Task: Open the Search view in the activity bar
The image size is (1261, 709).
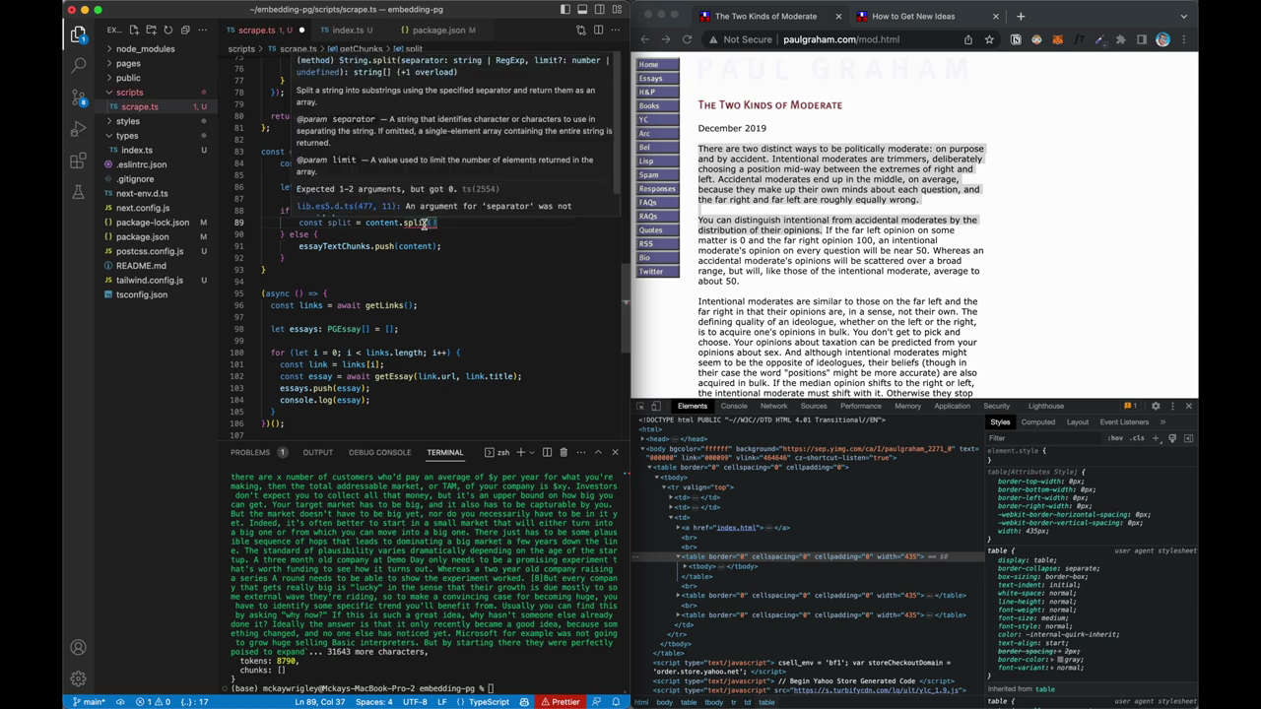Action: [78, 65]
